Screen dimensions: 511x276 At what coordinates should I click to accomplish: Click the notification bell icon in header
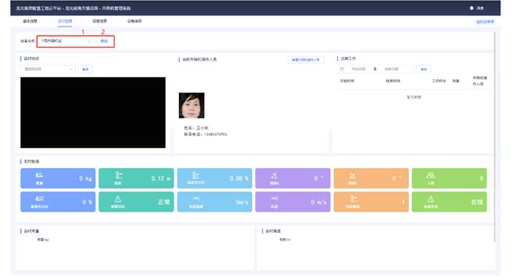[x=471, y=8]
